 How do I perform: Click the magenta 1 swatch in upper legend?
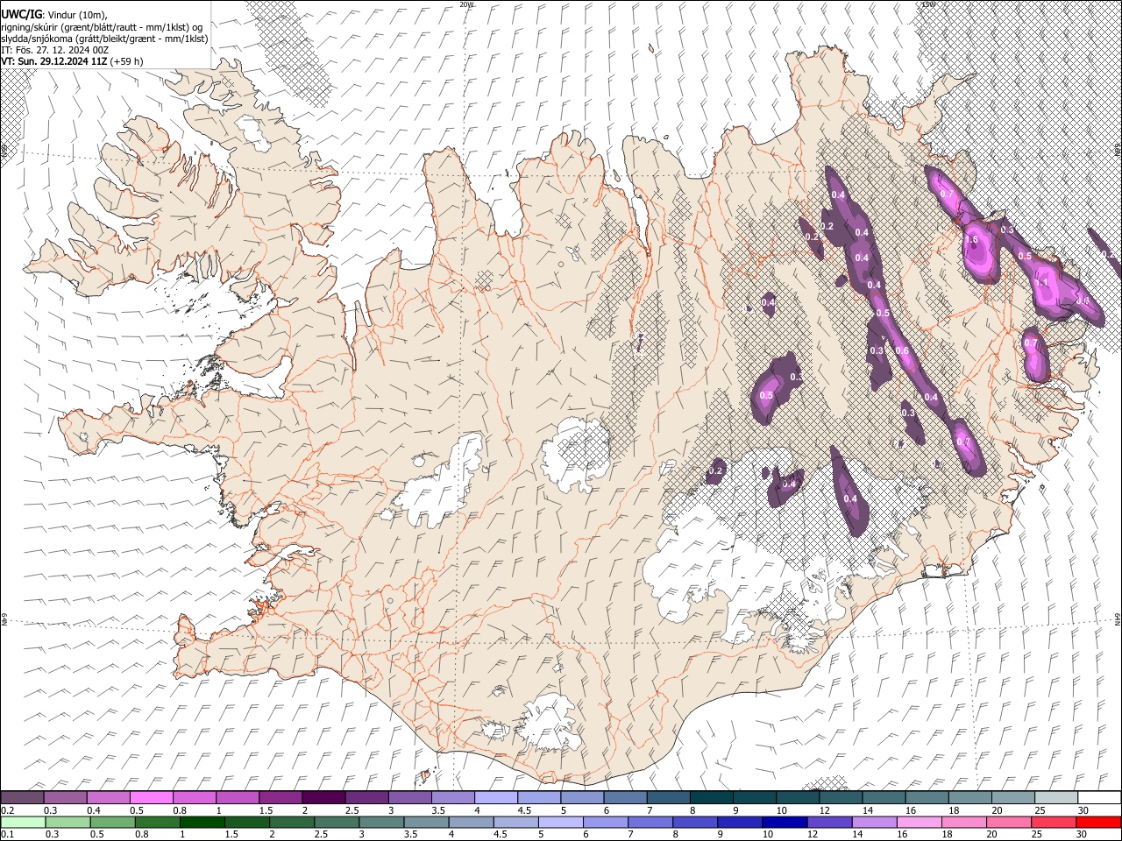238,797
